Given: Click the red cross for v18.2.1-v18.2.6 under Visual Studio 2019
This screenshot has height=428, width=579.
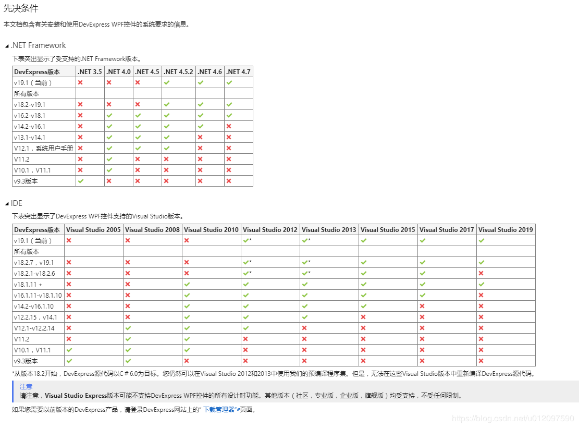Looking at the screenshot, I should point(481,273).
